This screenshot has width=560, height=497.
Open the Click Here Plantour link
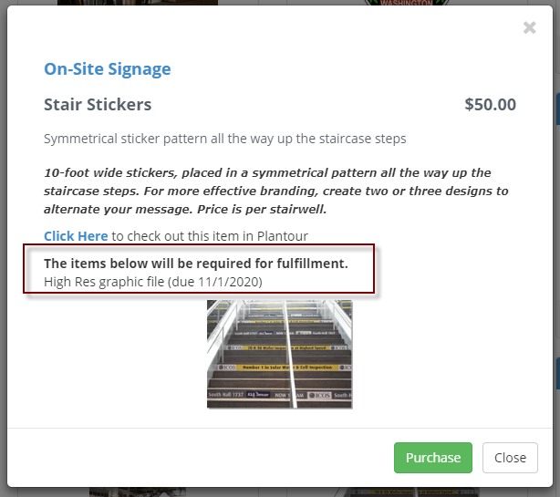tap(76, 236)
